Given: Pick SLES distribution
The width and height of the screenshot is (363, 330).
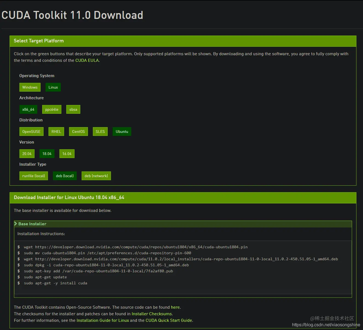Looking at the screenshot, I should tap(100, 132).
